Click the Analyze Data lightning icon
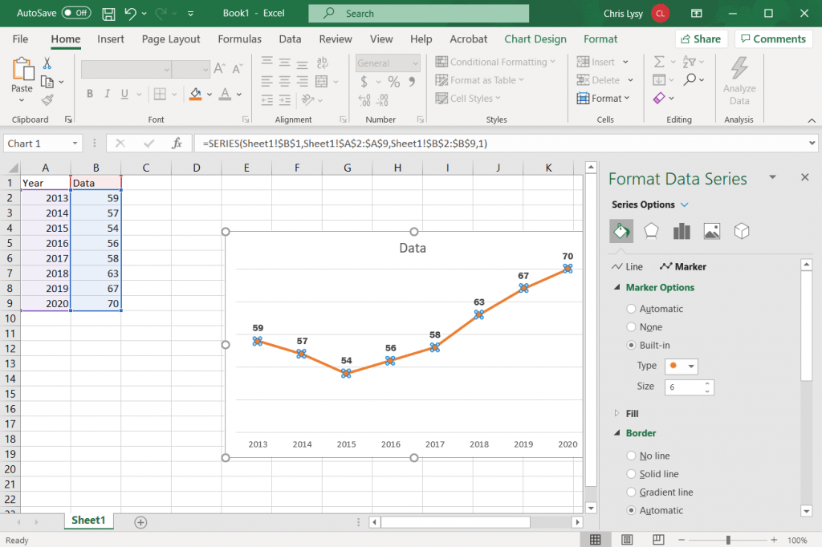The image size is (822, 547). pos(739,79)
